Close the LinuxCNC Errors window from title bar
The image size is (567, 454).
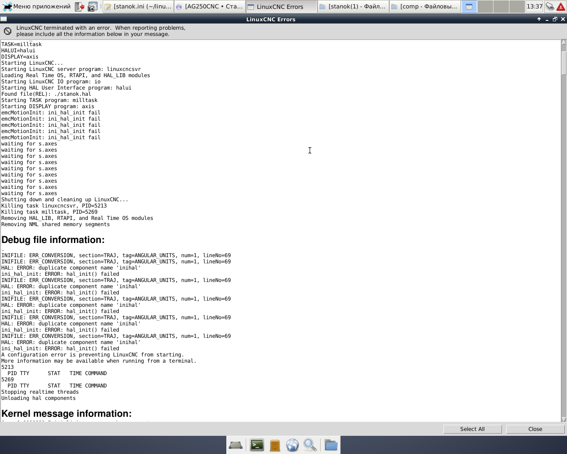[563, 19]
